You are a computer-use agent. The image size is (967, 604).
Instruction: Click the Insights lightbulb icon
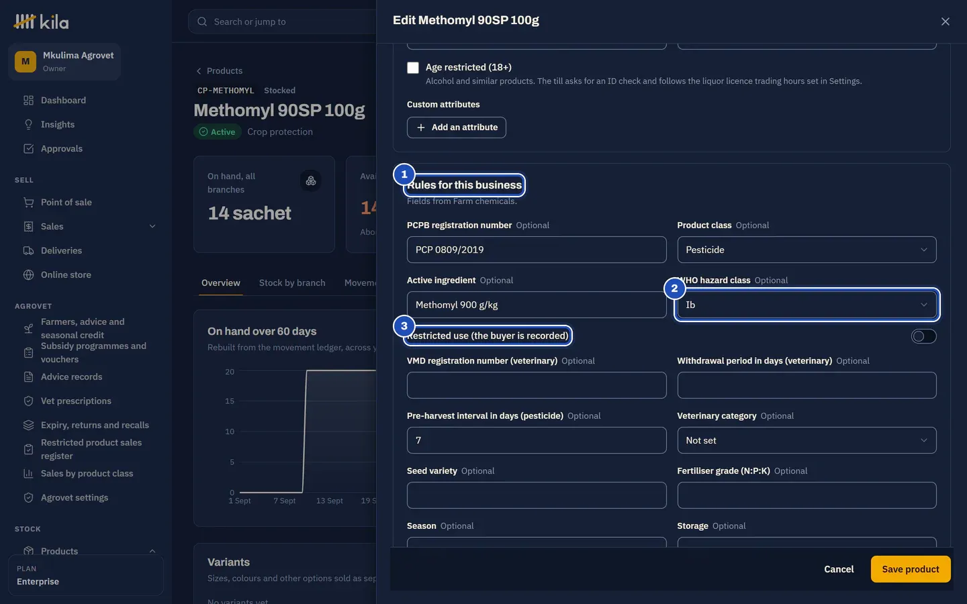point(28,125)
